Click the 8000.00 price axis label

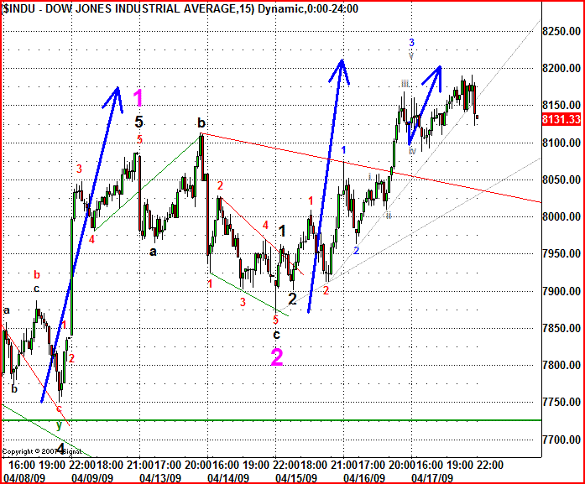560,216
